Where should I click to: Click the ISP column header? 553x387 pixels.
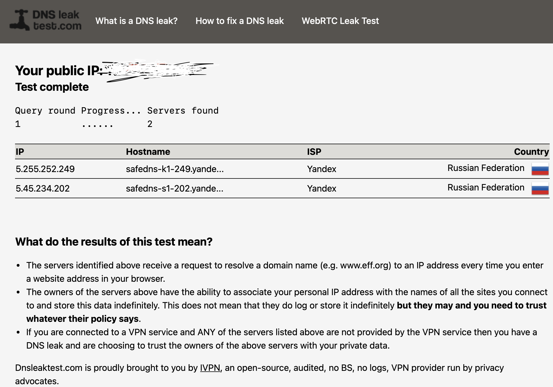click(x=314, y=152)
